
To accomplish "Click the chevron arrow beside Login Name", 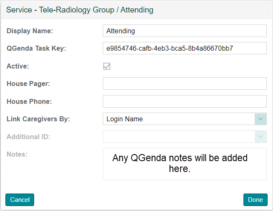I will point(261,119).
